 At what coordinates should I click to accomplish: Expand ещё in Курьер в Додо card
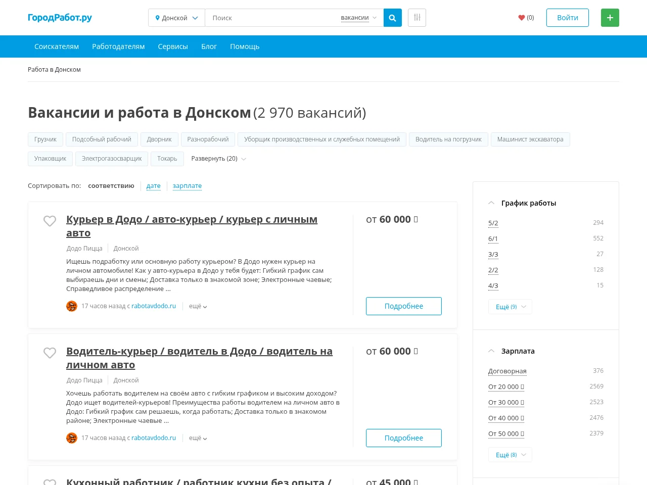[198, 306]
